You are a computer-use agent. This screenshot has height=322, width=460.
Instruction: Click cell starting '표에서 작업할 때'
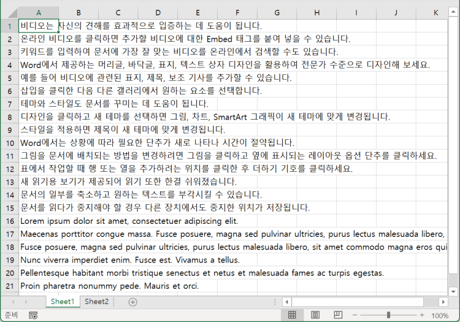(39, 169)
